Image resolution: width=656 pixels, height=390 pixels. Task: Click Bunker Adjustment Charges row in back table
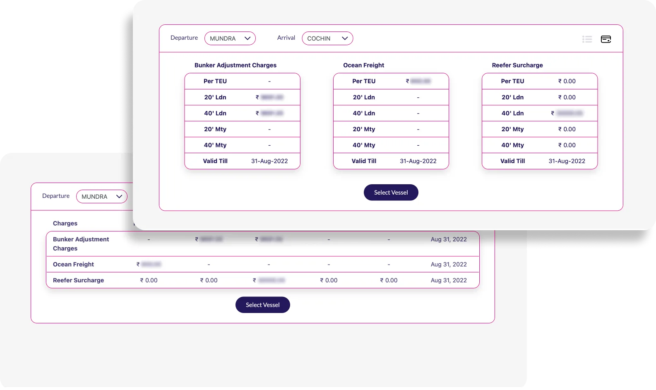click(x=263, y=244)
